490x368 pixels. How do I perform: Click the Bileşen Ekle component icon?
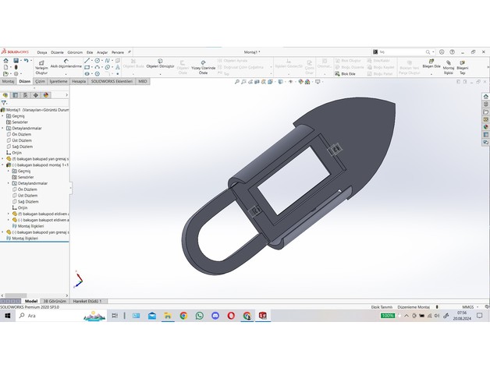pos(431,63)
